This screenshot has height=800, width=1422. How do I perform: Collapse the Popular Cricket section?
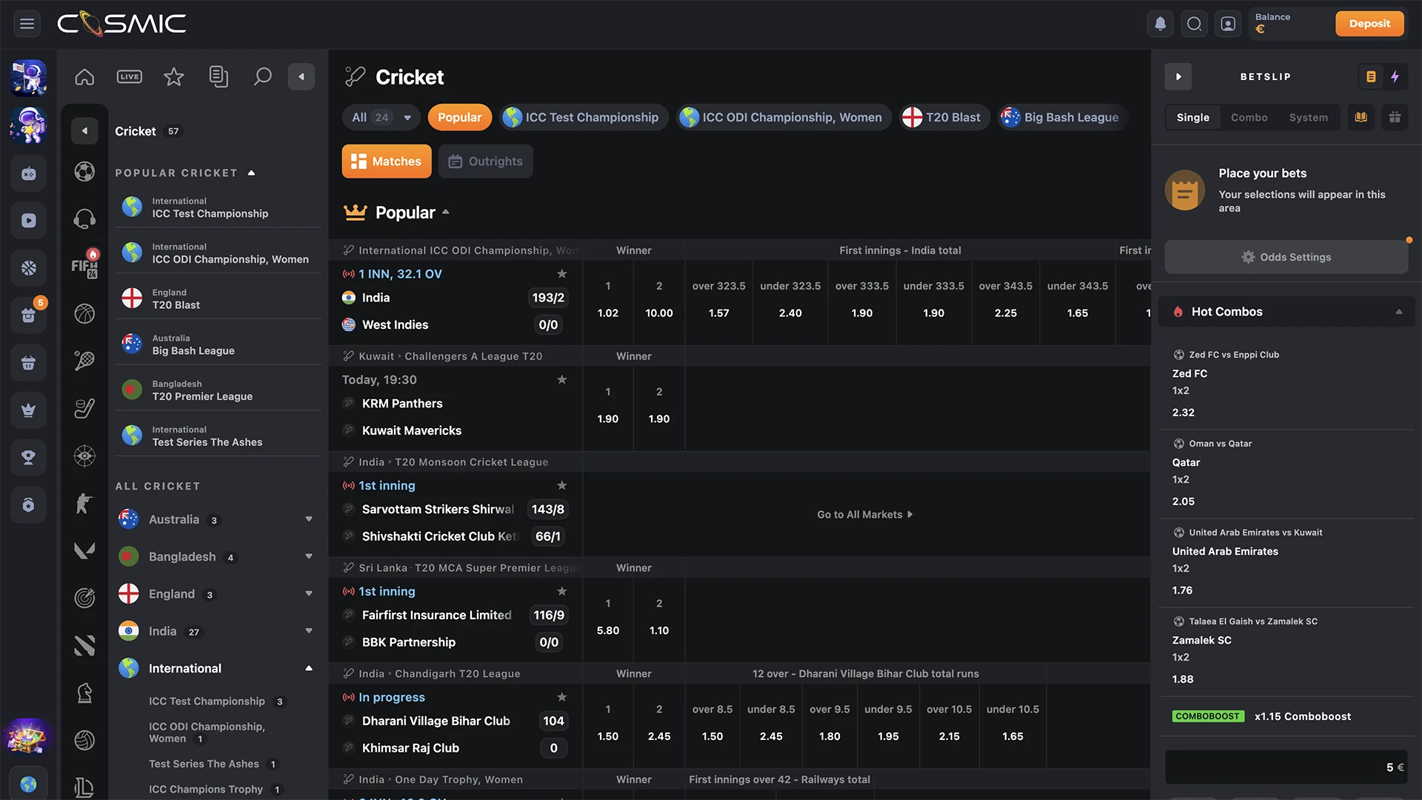tap(252, 173)
